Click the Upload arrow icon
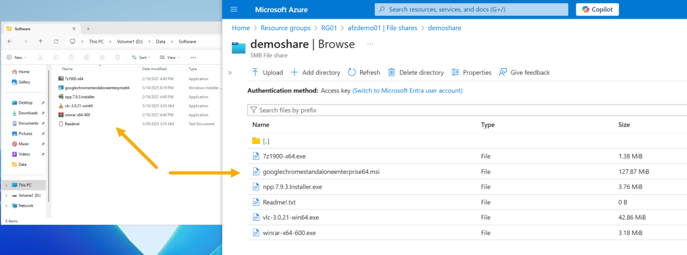 (255, 72)
